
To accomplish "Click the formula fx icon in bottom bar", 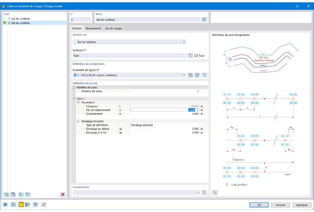I will (x=43, y=205).
